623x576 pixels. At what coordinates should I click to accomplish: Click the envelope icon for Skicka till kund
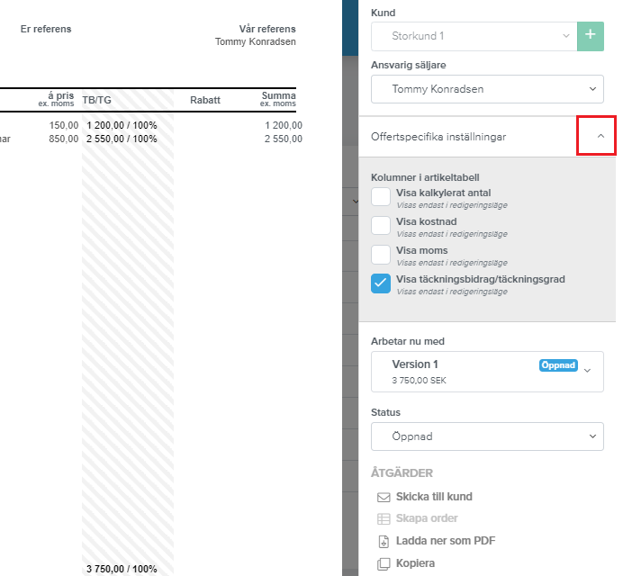384,498
